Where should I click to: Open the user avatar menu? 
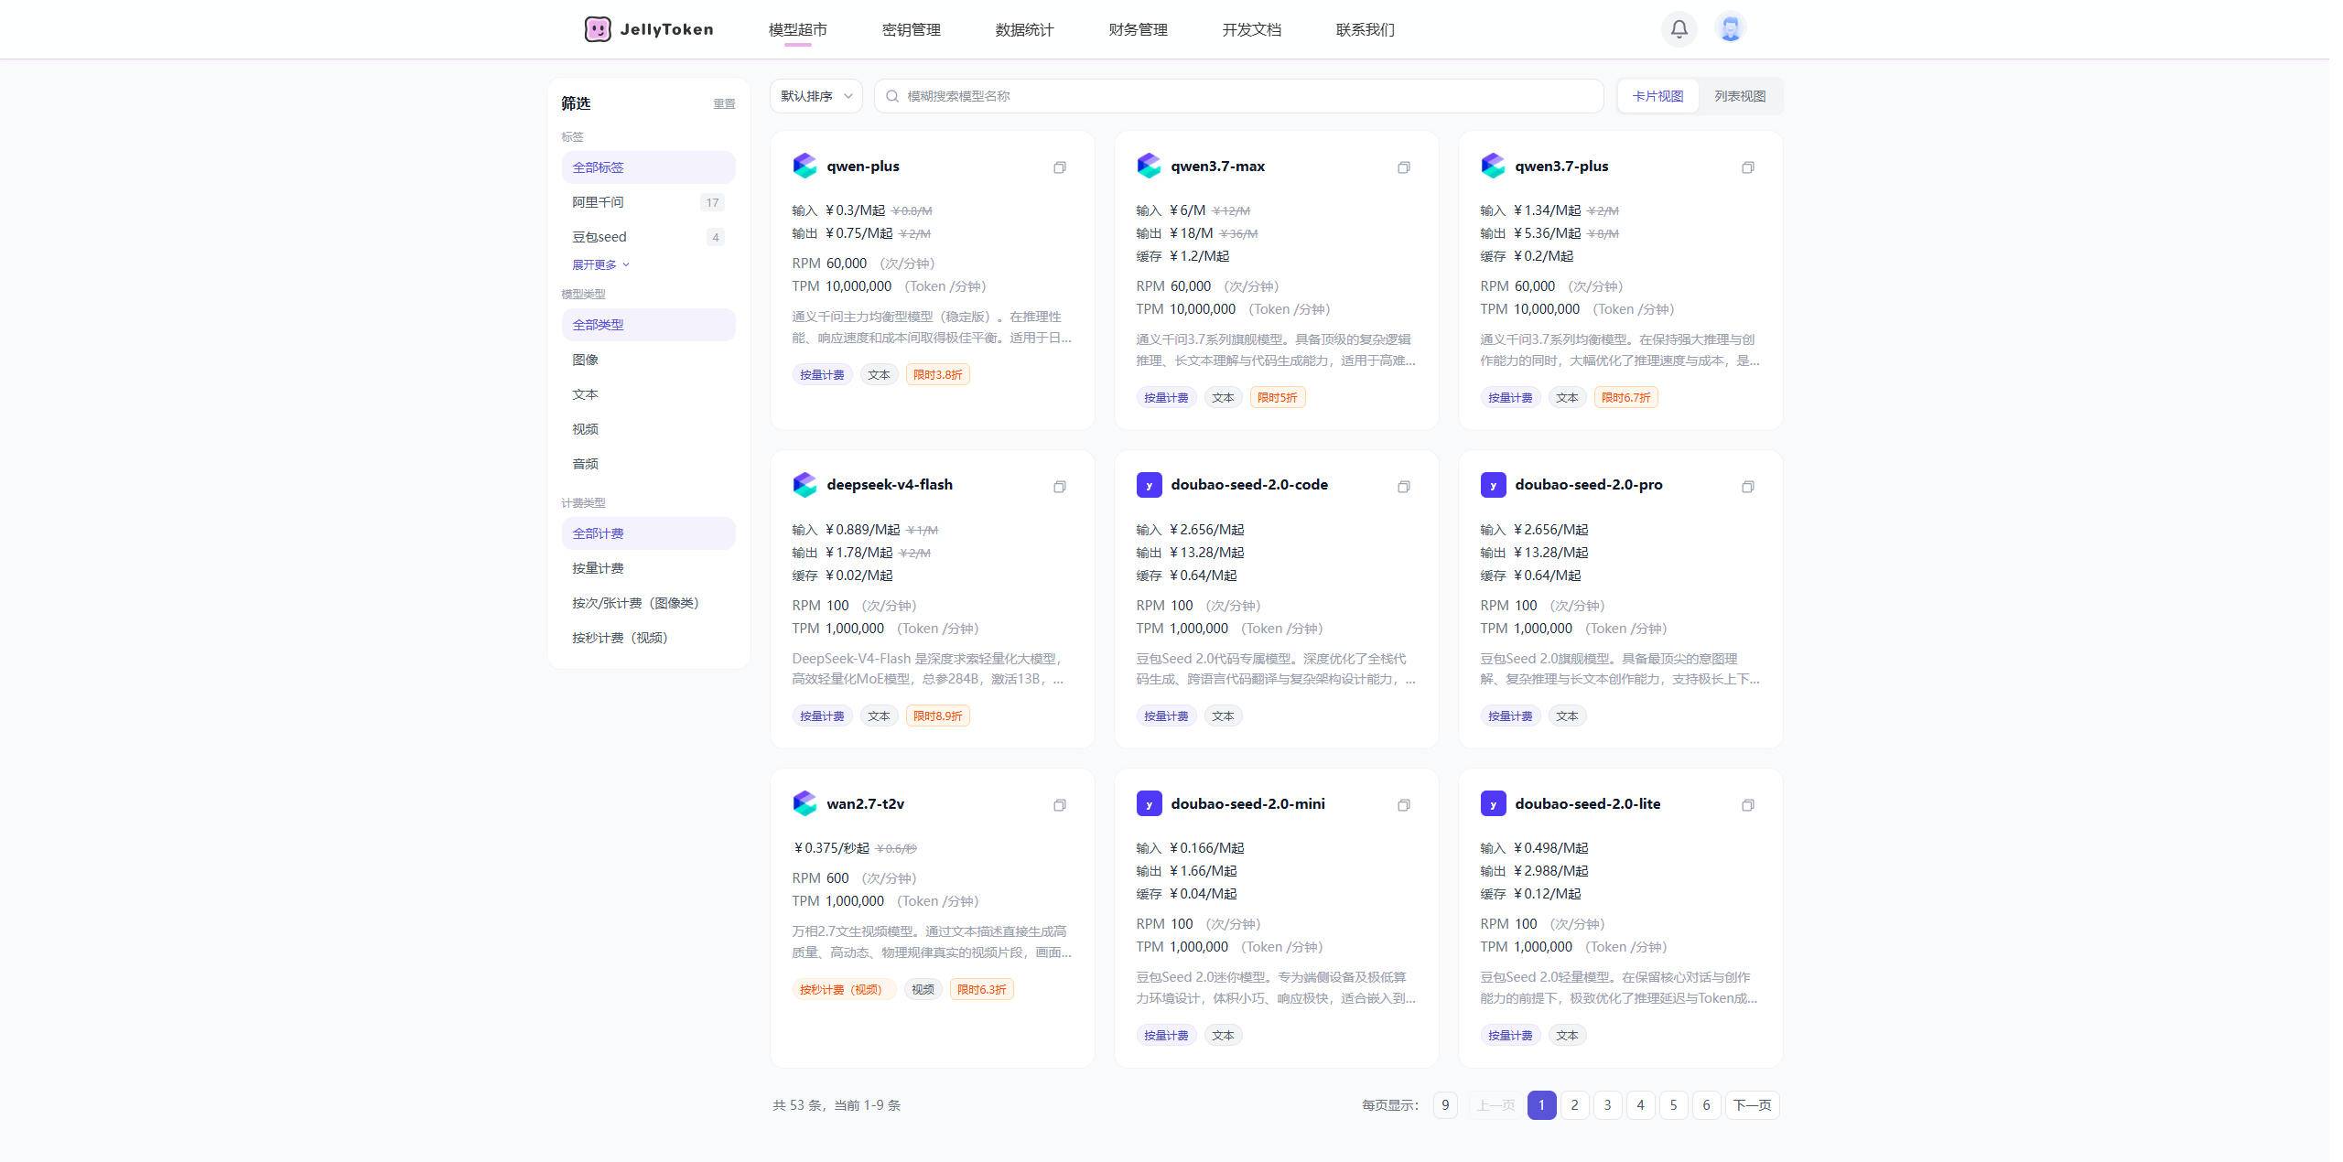1730,28
